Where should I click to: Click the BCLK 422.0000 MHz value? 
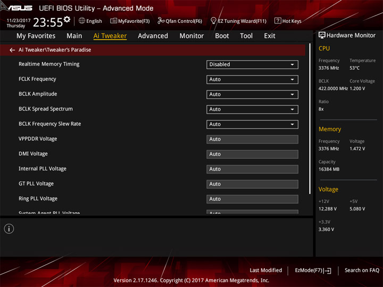[x=333, y=89]
